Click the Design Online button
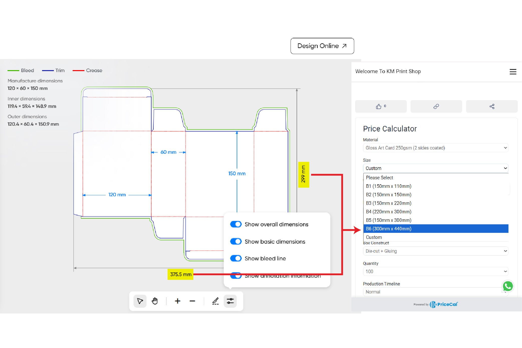522x348 pixels. click(x=322, y=46)
